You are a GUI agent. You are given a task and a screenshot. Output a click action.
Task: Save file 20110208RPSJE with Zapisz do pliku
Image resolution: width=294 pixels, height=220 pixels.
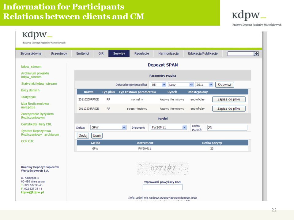[x=229, y=108]
